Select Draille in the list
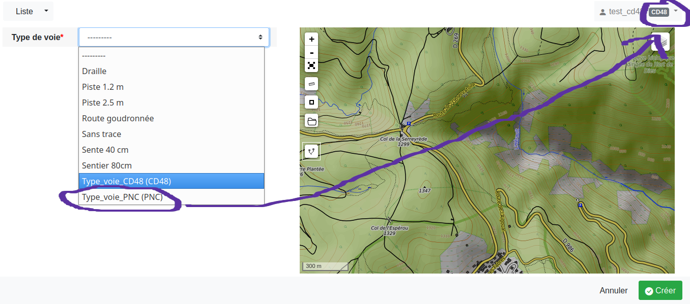The image size is (690, 304). click(x=171, y=71)
